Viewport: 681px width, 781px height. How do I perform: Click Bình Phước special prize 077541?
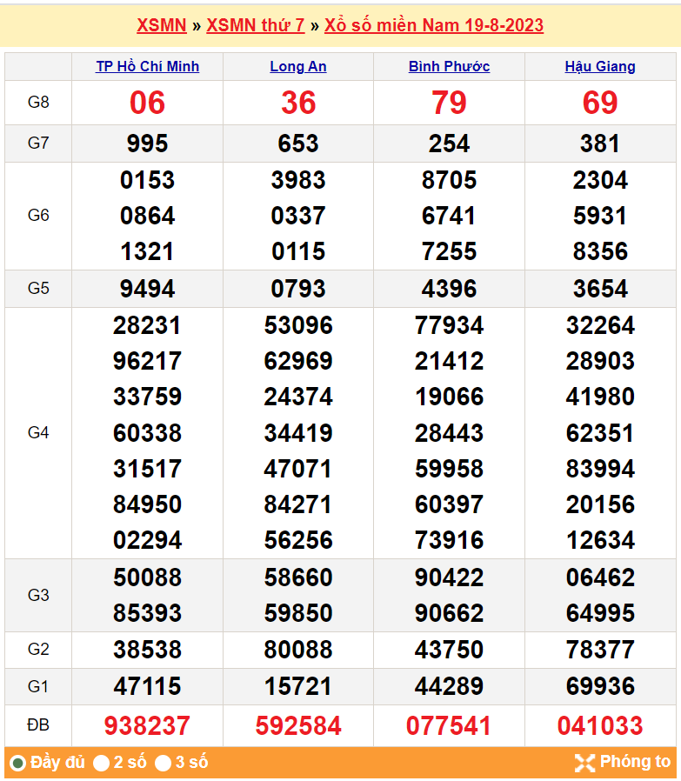449,725
